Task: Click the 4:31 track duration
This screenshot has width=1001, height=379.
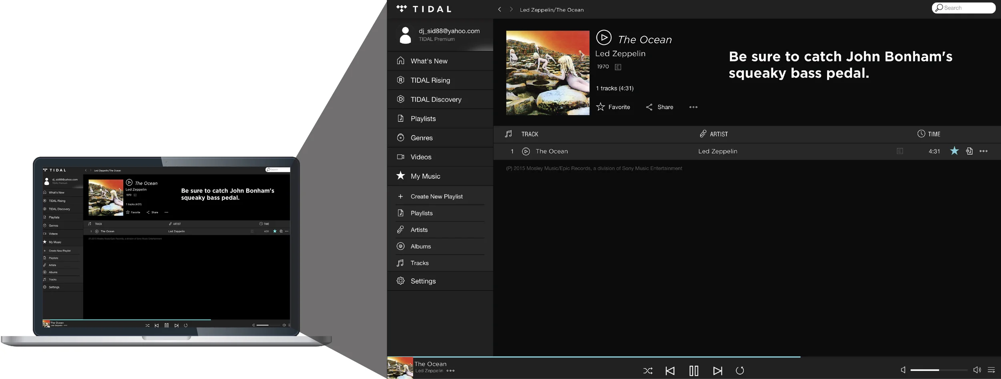Action: tap(934, 151)
